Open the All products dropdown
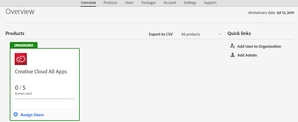This screenshot has height=122, width=298. point(201,34)
